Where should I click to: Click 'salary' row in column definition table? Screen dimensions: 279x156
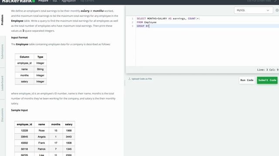pos(31,81)
